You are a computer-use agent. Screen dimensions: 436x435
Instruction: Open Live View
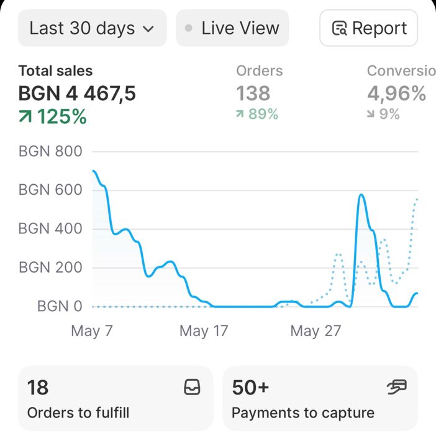tap(232, 28)
